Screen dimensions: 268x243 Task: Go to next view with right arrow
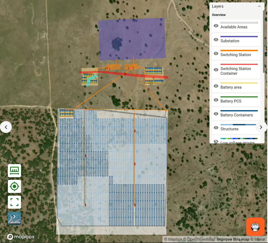(261, 127)
